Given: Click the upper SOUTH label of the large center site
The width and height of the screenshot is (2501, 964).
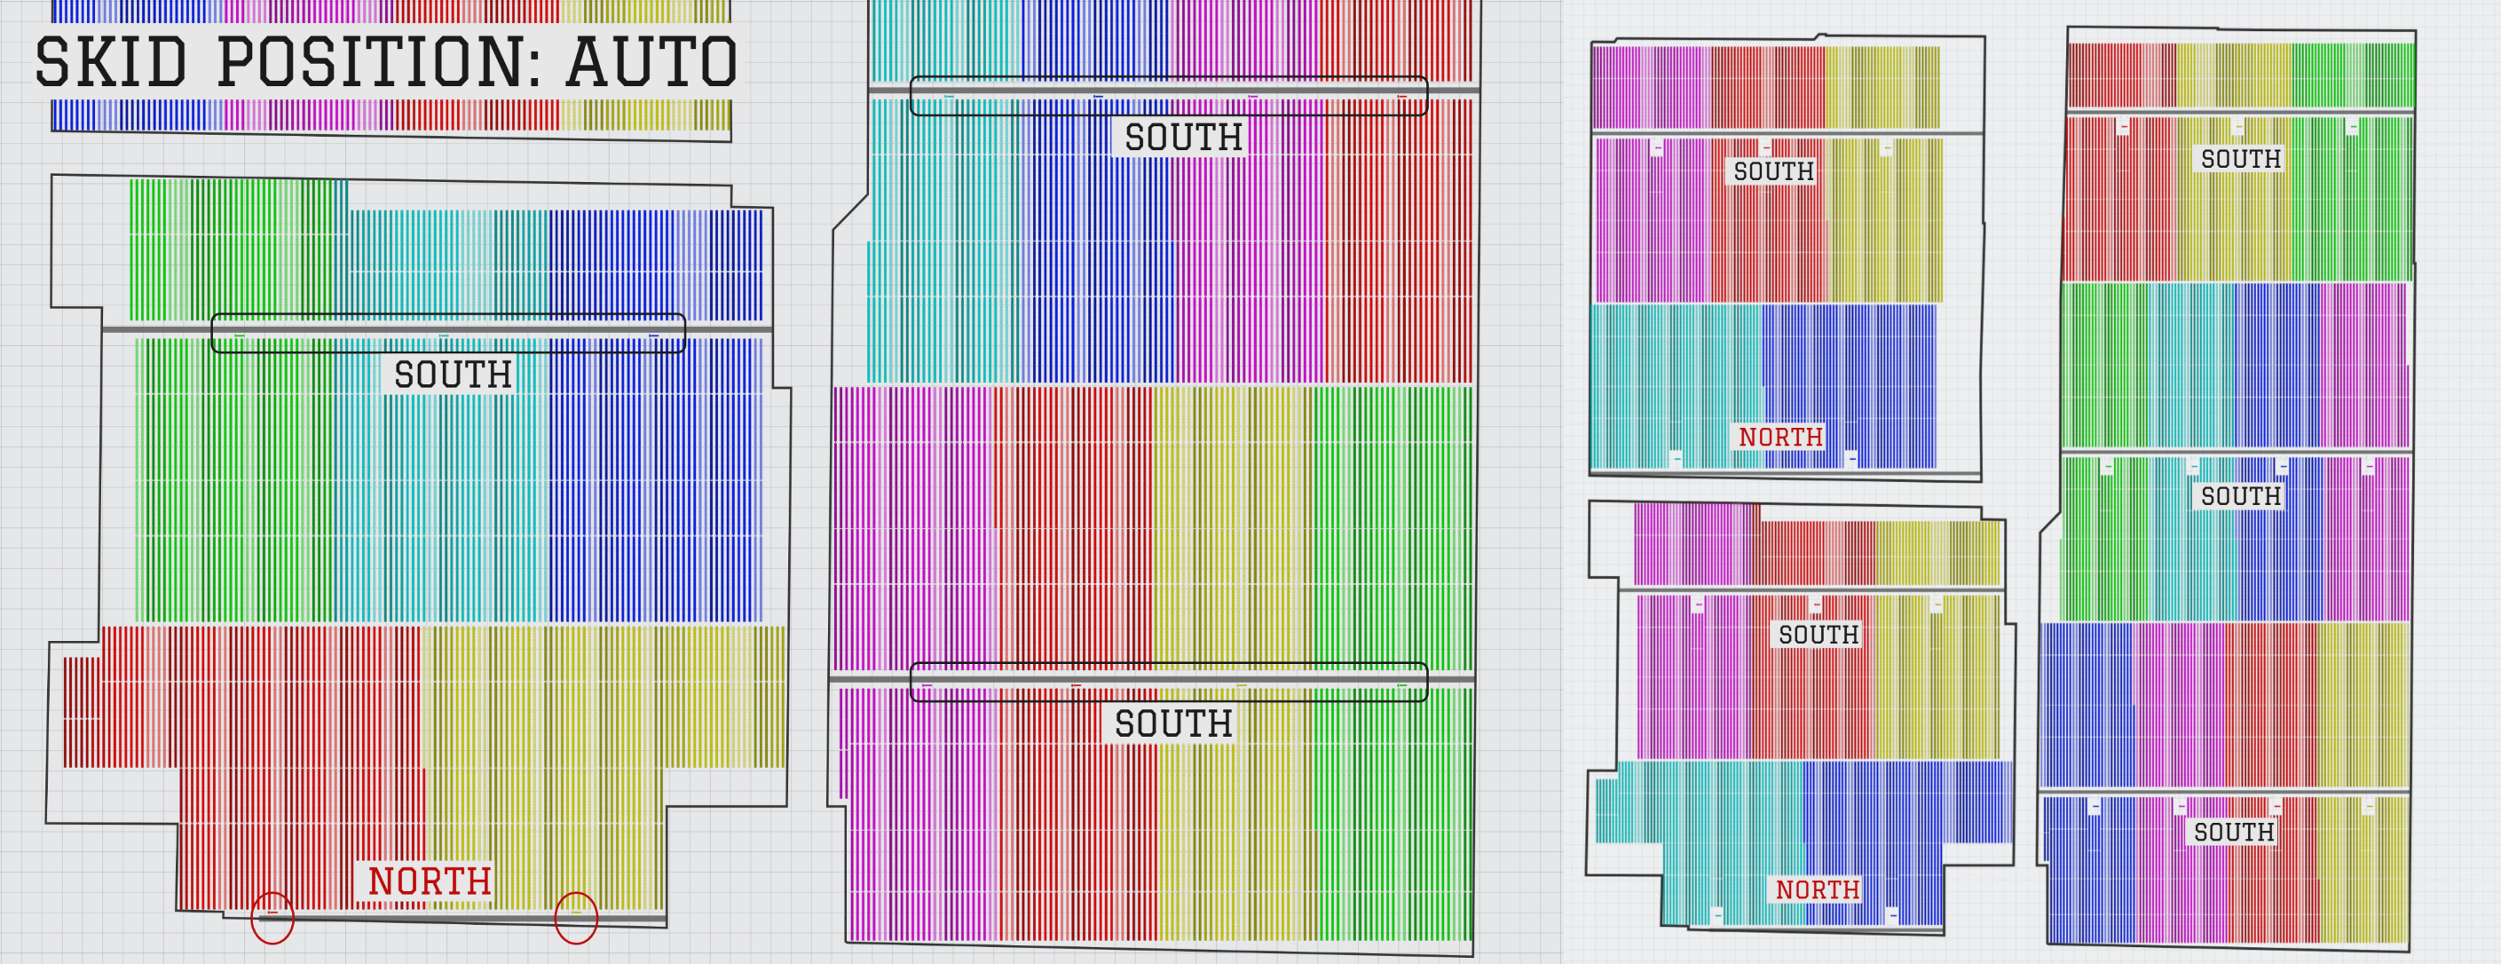Looking at the screenshot, I should tap(1184, 138).
